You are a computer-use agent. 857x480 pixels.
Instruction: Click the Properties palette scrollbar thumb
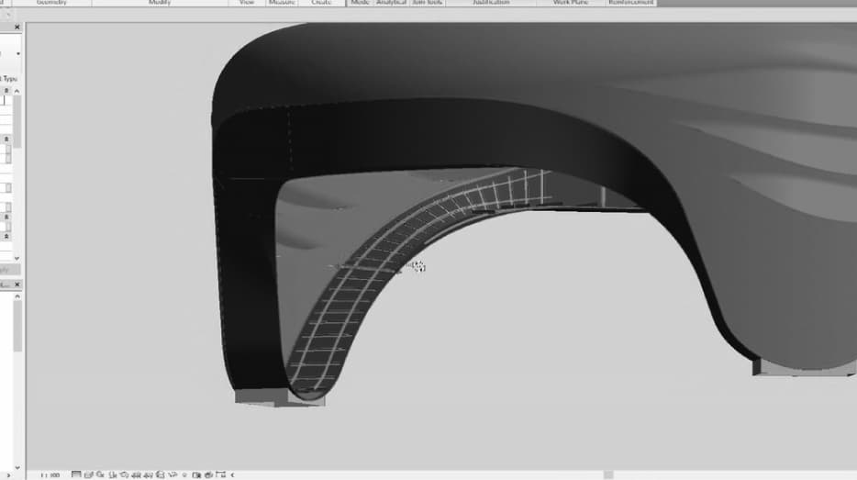tap(17, 121)
